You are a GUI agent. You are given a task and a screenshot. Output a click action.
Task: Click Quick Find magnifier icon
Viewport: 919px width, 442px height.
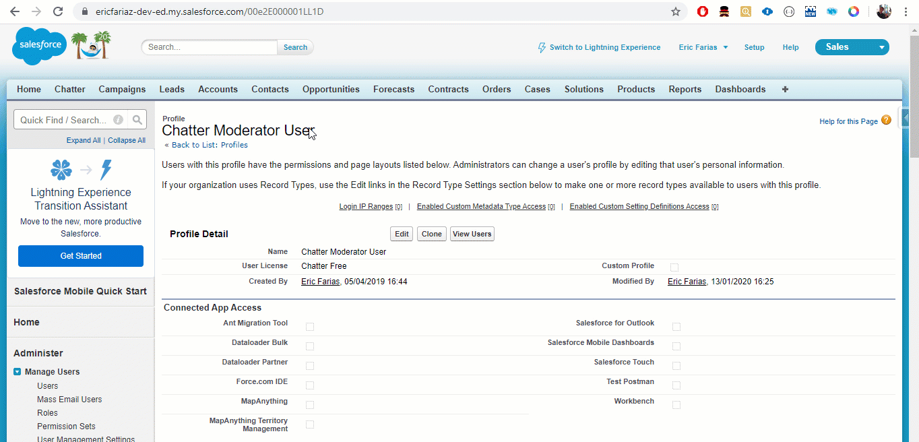click(137, 120)
